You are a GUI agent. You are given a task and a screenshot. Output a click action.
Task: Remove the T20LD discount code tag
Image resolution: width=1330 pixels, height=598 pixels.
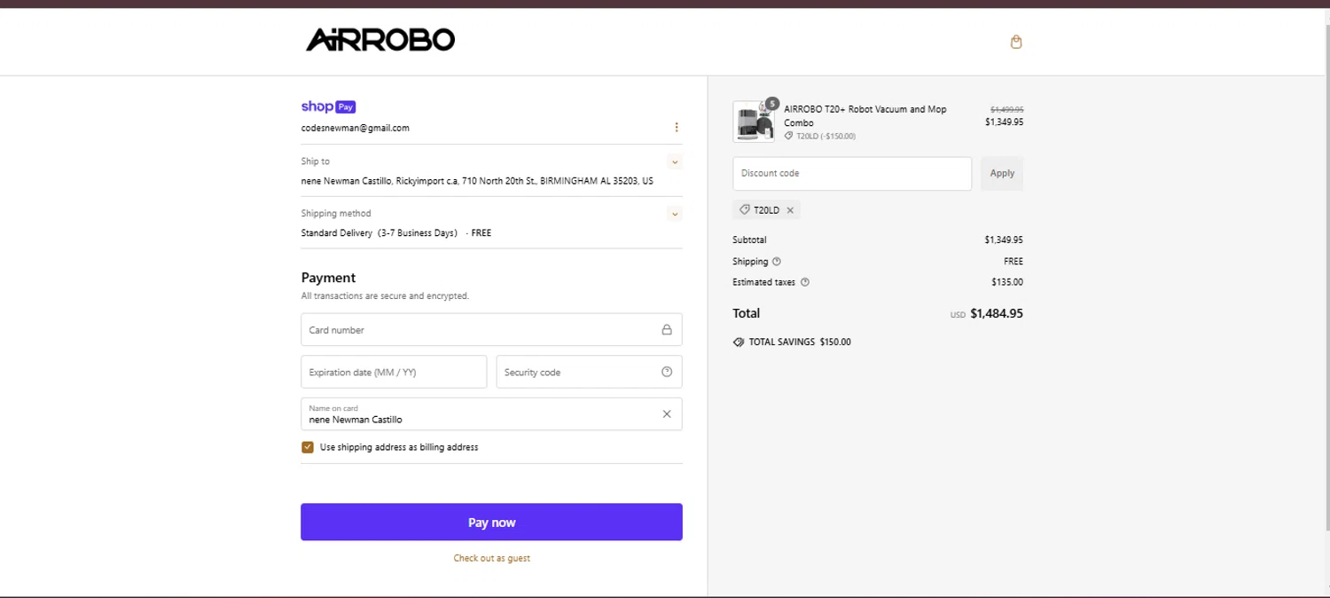click(x=790, y=210)
